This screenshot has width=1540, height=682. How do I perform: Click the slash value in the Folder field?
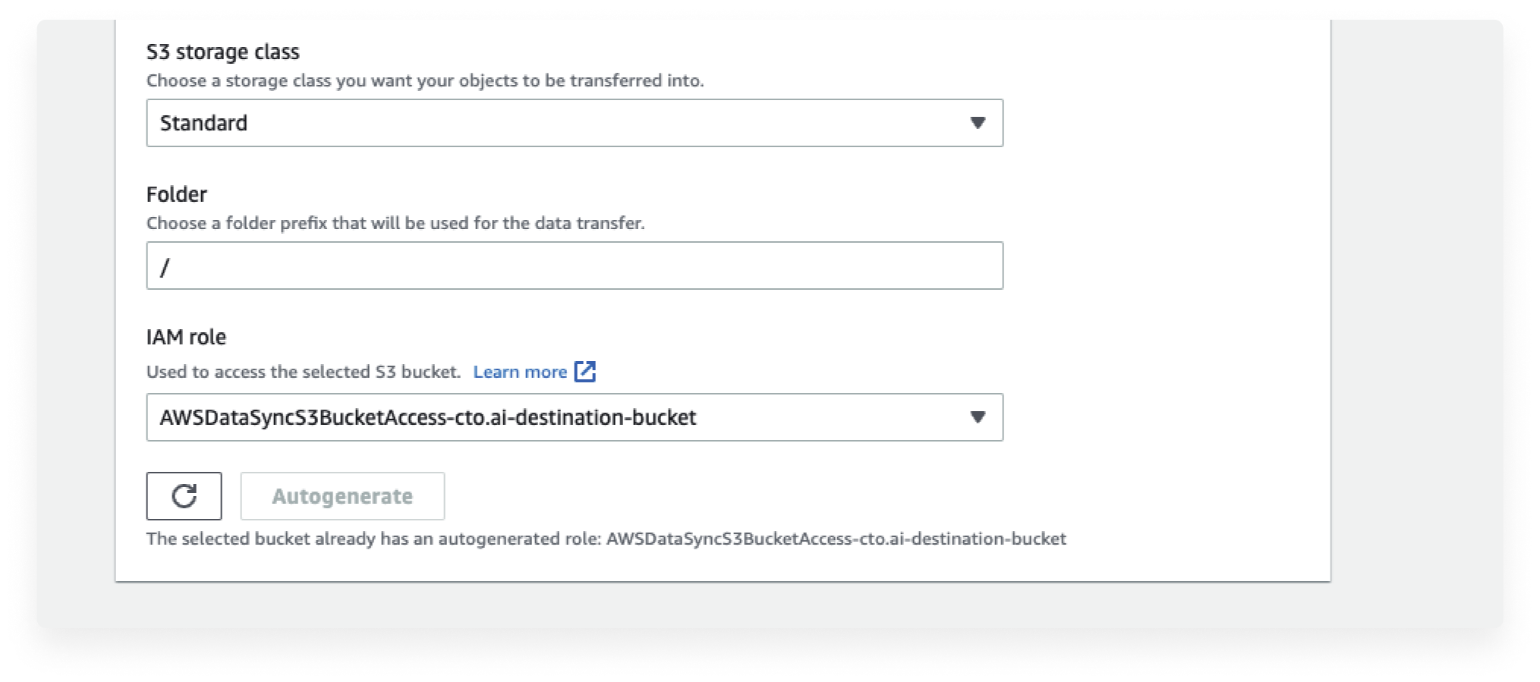pyautogui.click(x=165, y=266)
